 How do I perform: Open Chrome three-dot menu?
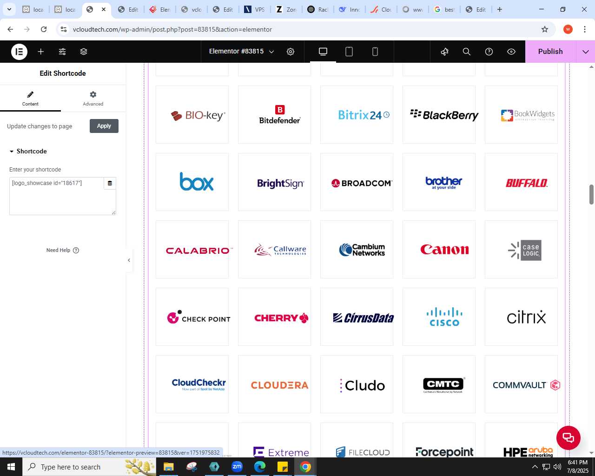coord(585,29)
